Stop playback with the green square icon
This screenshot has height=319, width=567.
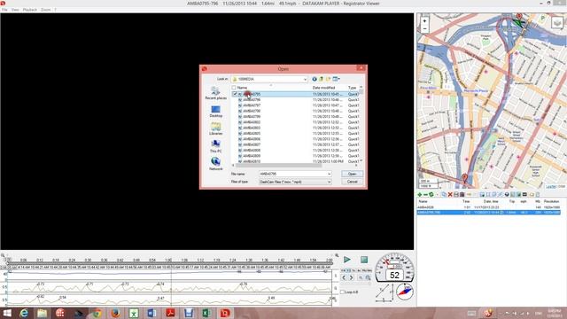[x=364, y=260]
